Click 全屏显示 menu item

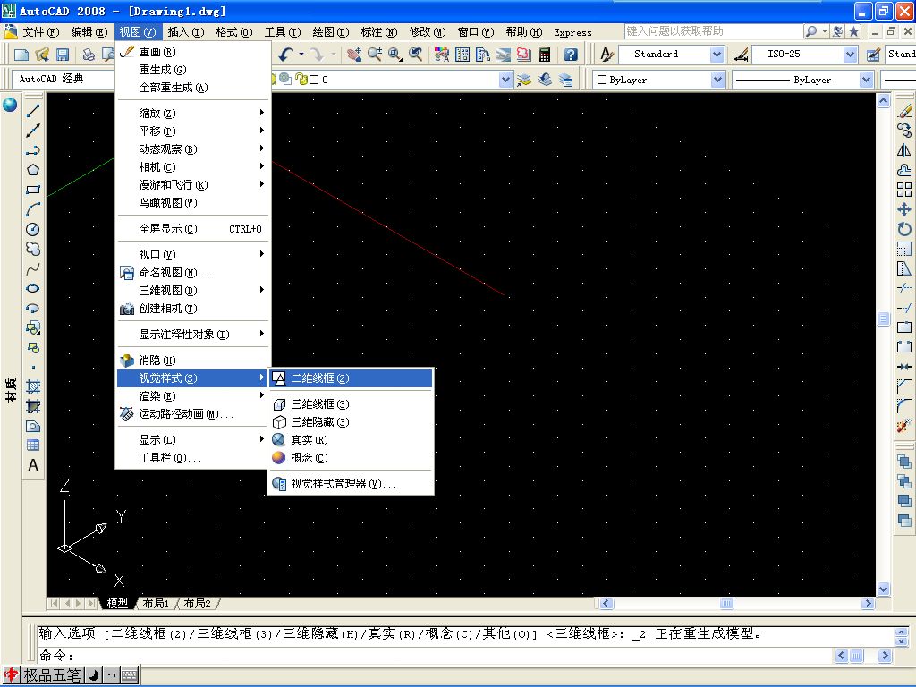(x=193, y=228)
